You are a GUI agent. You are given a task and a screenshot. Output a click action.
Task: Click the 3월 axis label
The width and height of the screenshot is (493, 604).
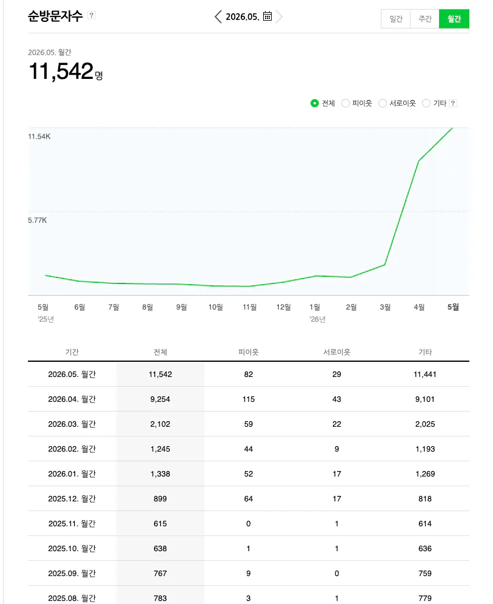point(385,307)
